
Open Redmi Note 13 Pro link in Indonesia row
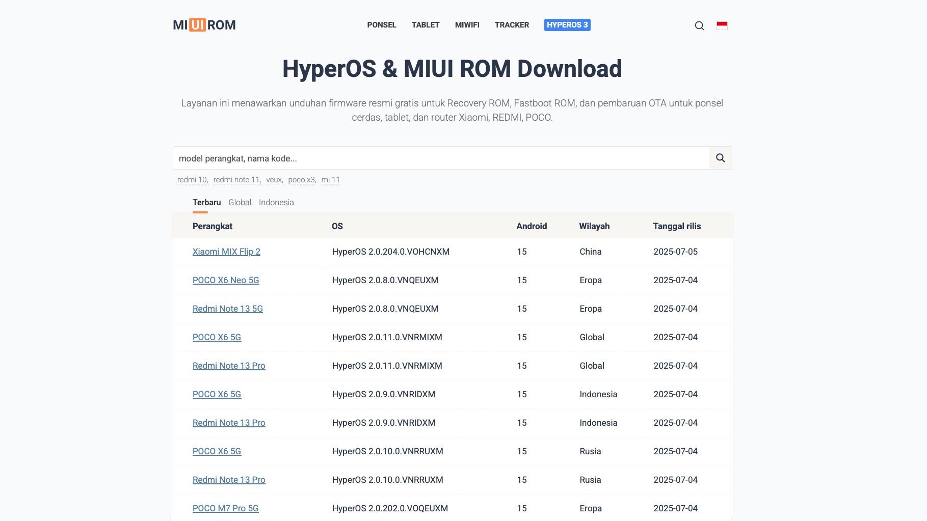tap(229, 423)
